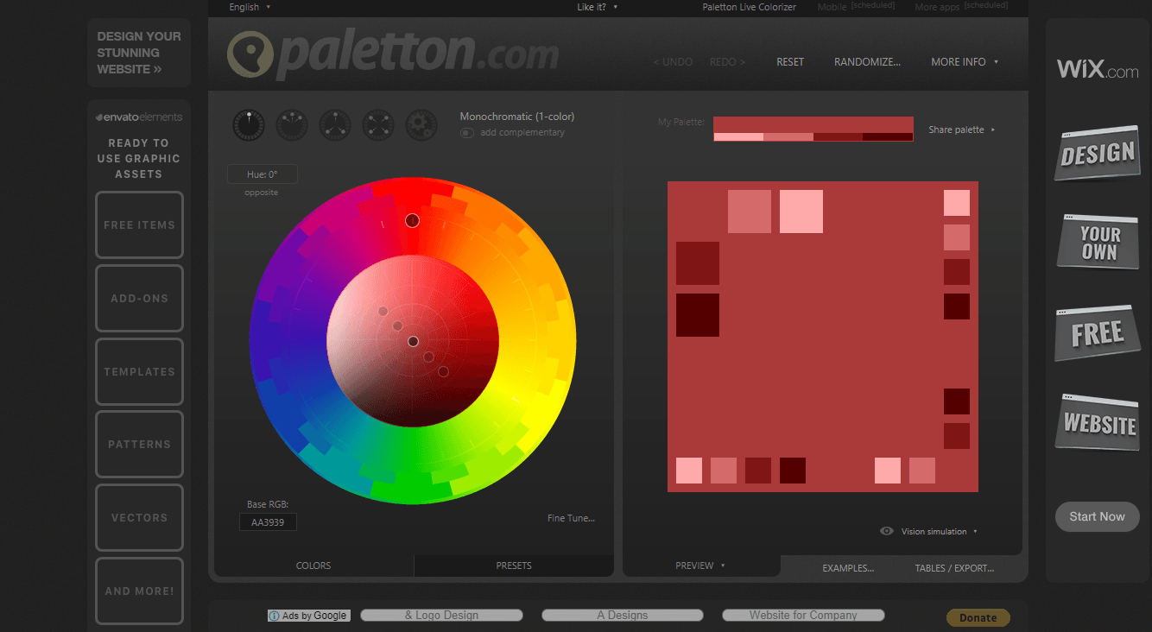Open the Like it? dropdown
The height and width of the screenshot is (632, 1152).
tap(598, 7)
